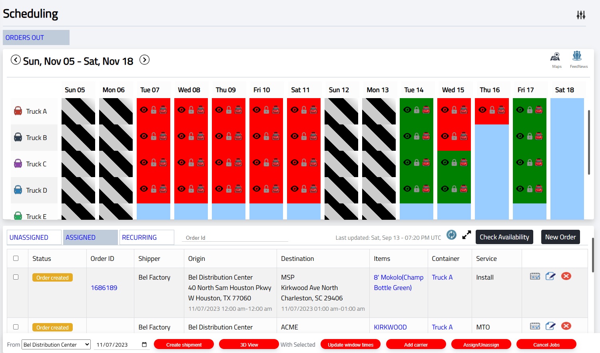Open the Bel Distribution Center dropdown
The image size is (600, 353).
(x=56, y=345)
